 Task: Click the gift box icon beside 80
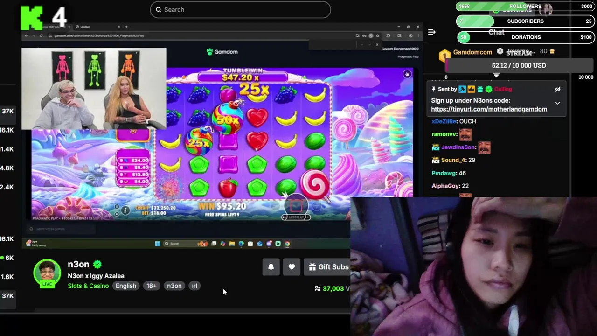pos(552,51)
